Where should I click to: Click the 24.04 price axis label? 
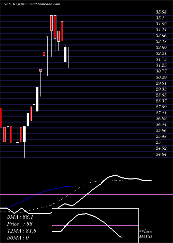(161, 154)
